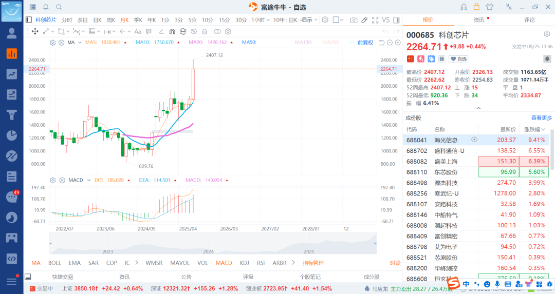Select the KDJ indicator
The width and height of the screenshot is (555, 294).
coord(245,263)
